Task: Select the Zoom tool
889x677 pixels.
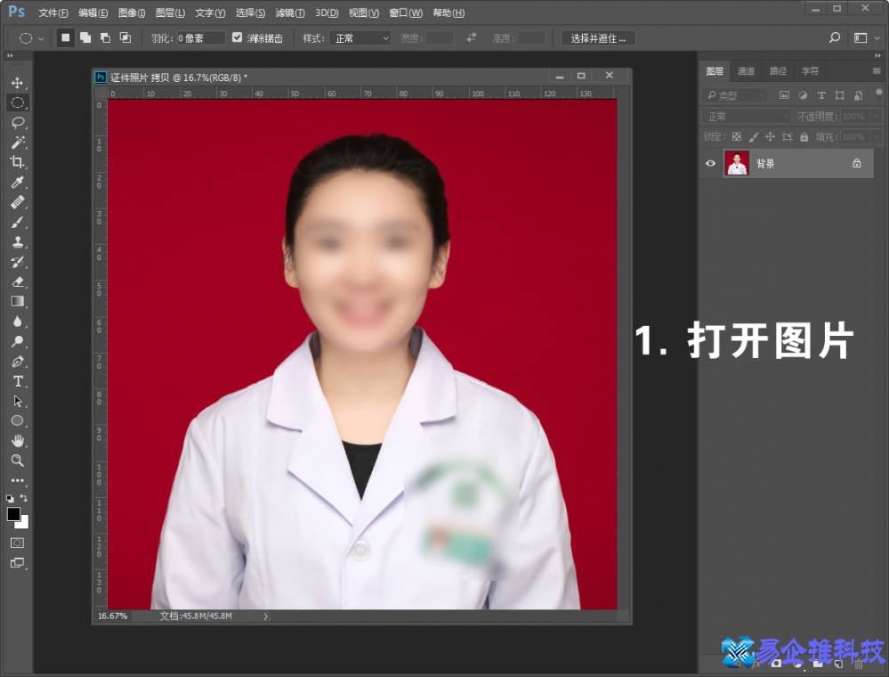Action: [x=18, y=461]
